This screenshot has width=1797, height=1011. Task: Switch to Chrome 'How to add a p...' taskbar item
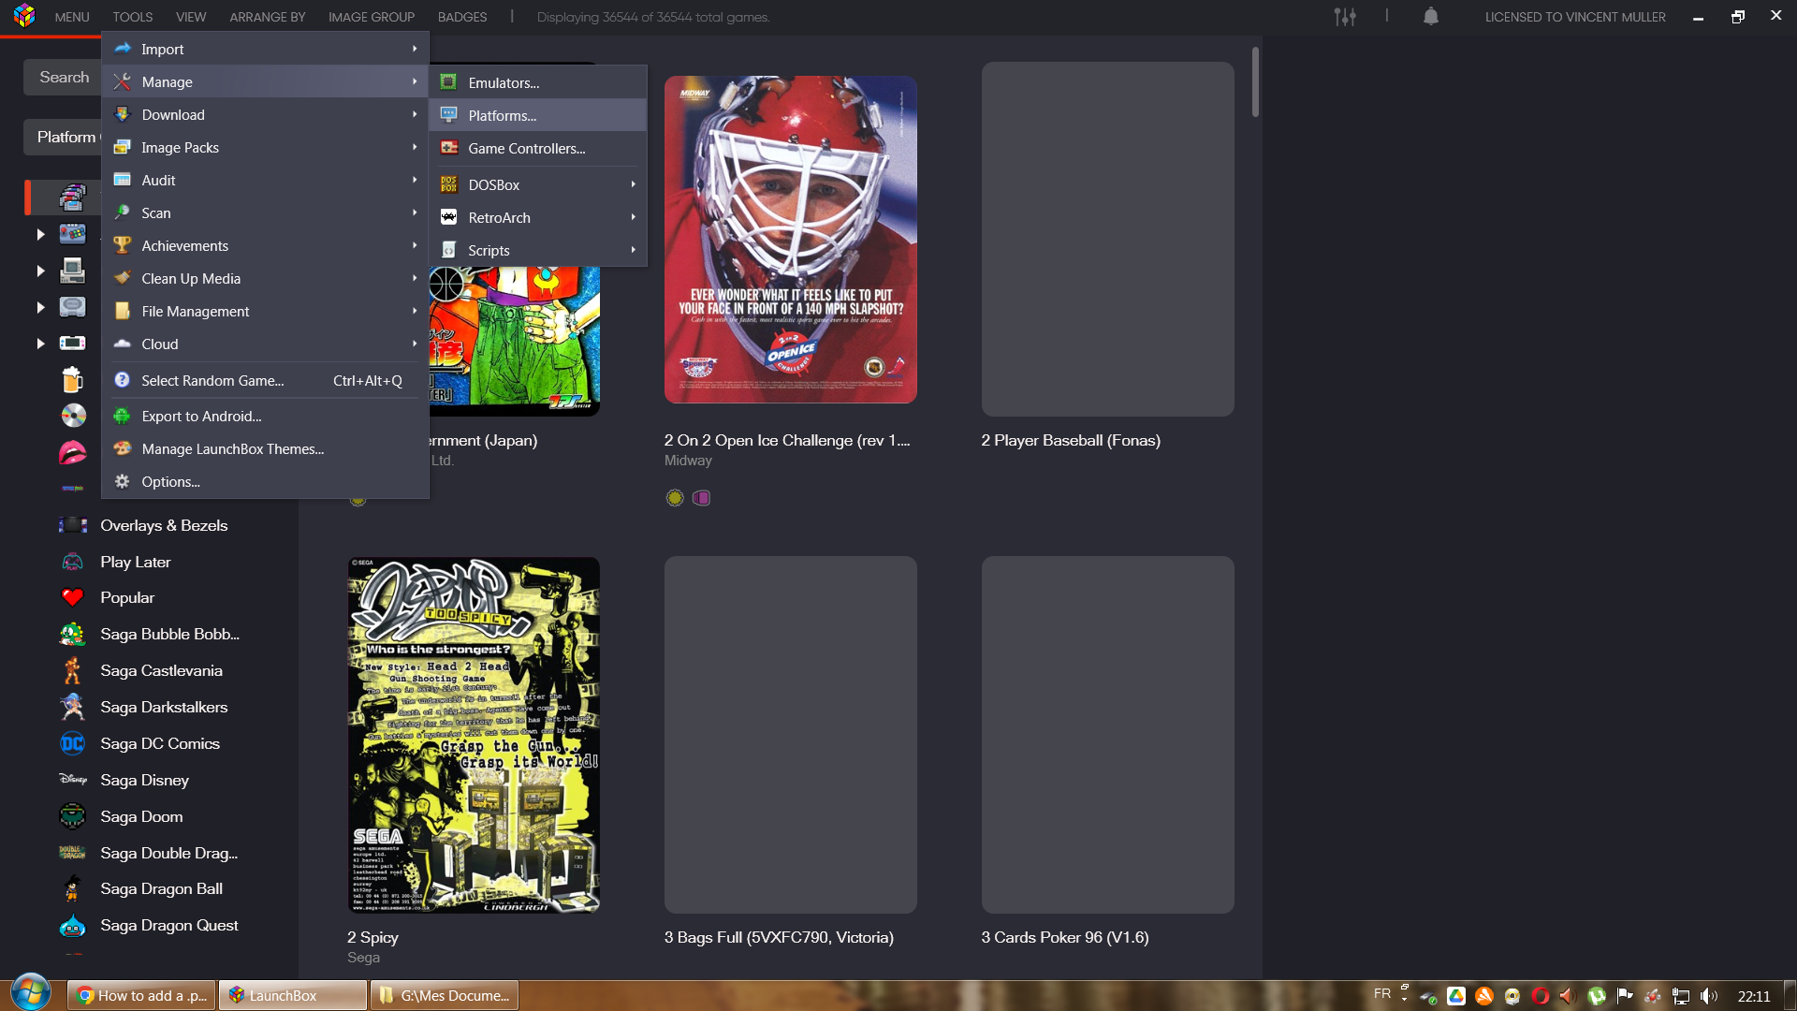[141, 995]
